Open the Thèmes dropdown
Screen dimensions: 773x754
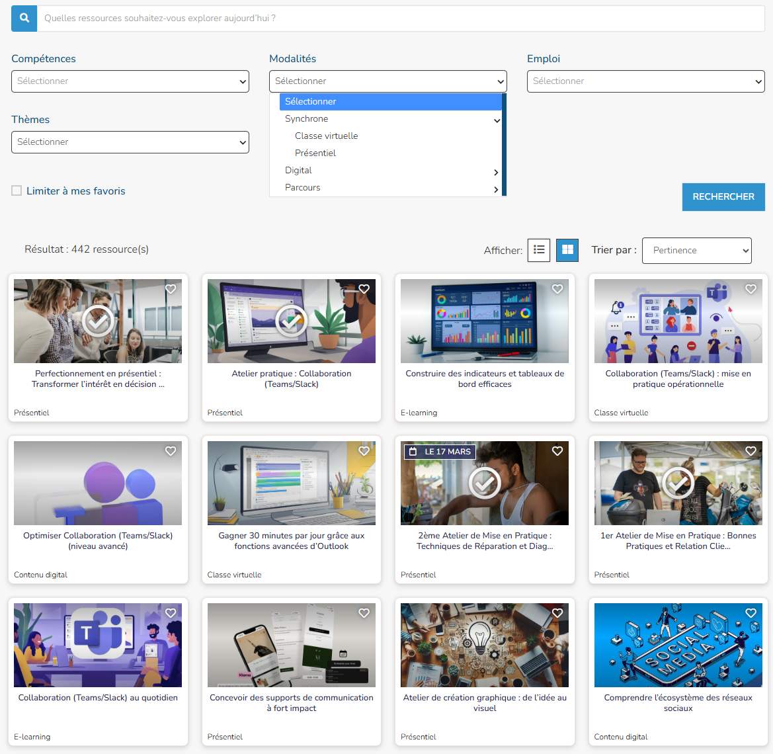pos(130,142)
